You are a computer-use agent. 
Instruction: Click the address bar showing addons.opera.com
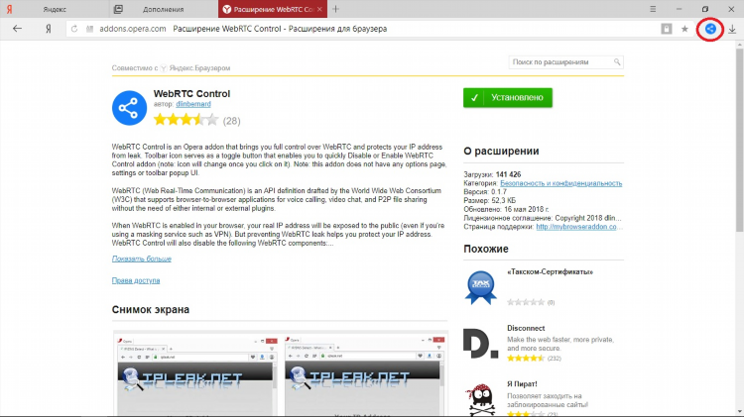point(361,29)
